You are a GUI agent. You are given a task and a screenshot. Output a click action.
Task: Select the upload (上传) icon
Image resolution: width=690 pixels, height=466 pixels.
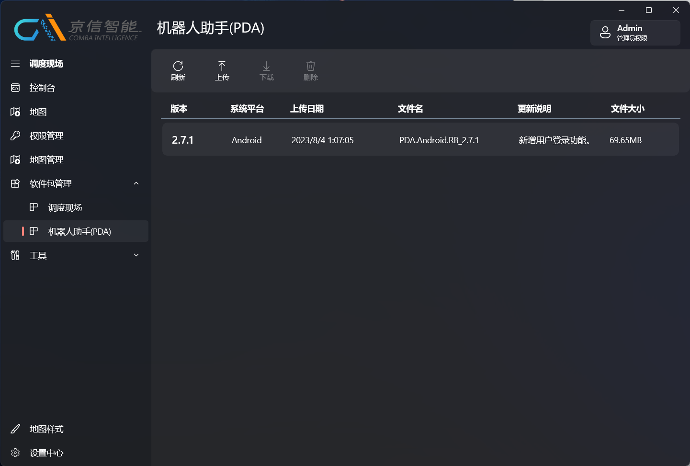pyautogui.click(x=222, y=70)
